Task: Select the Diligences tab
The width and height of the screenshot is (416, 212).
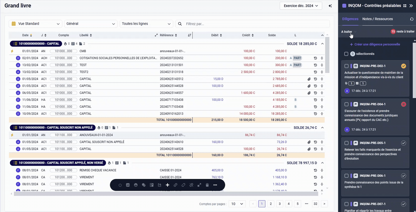Action: (350, 19)
